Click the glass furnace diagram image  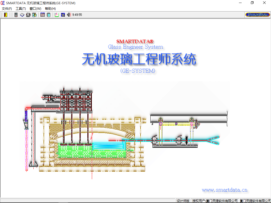[x=125, y=131]
